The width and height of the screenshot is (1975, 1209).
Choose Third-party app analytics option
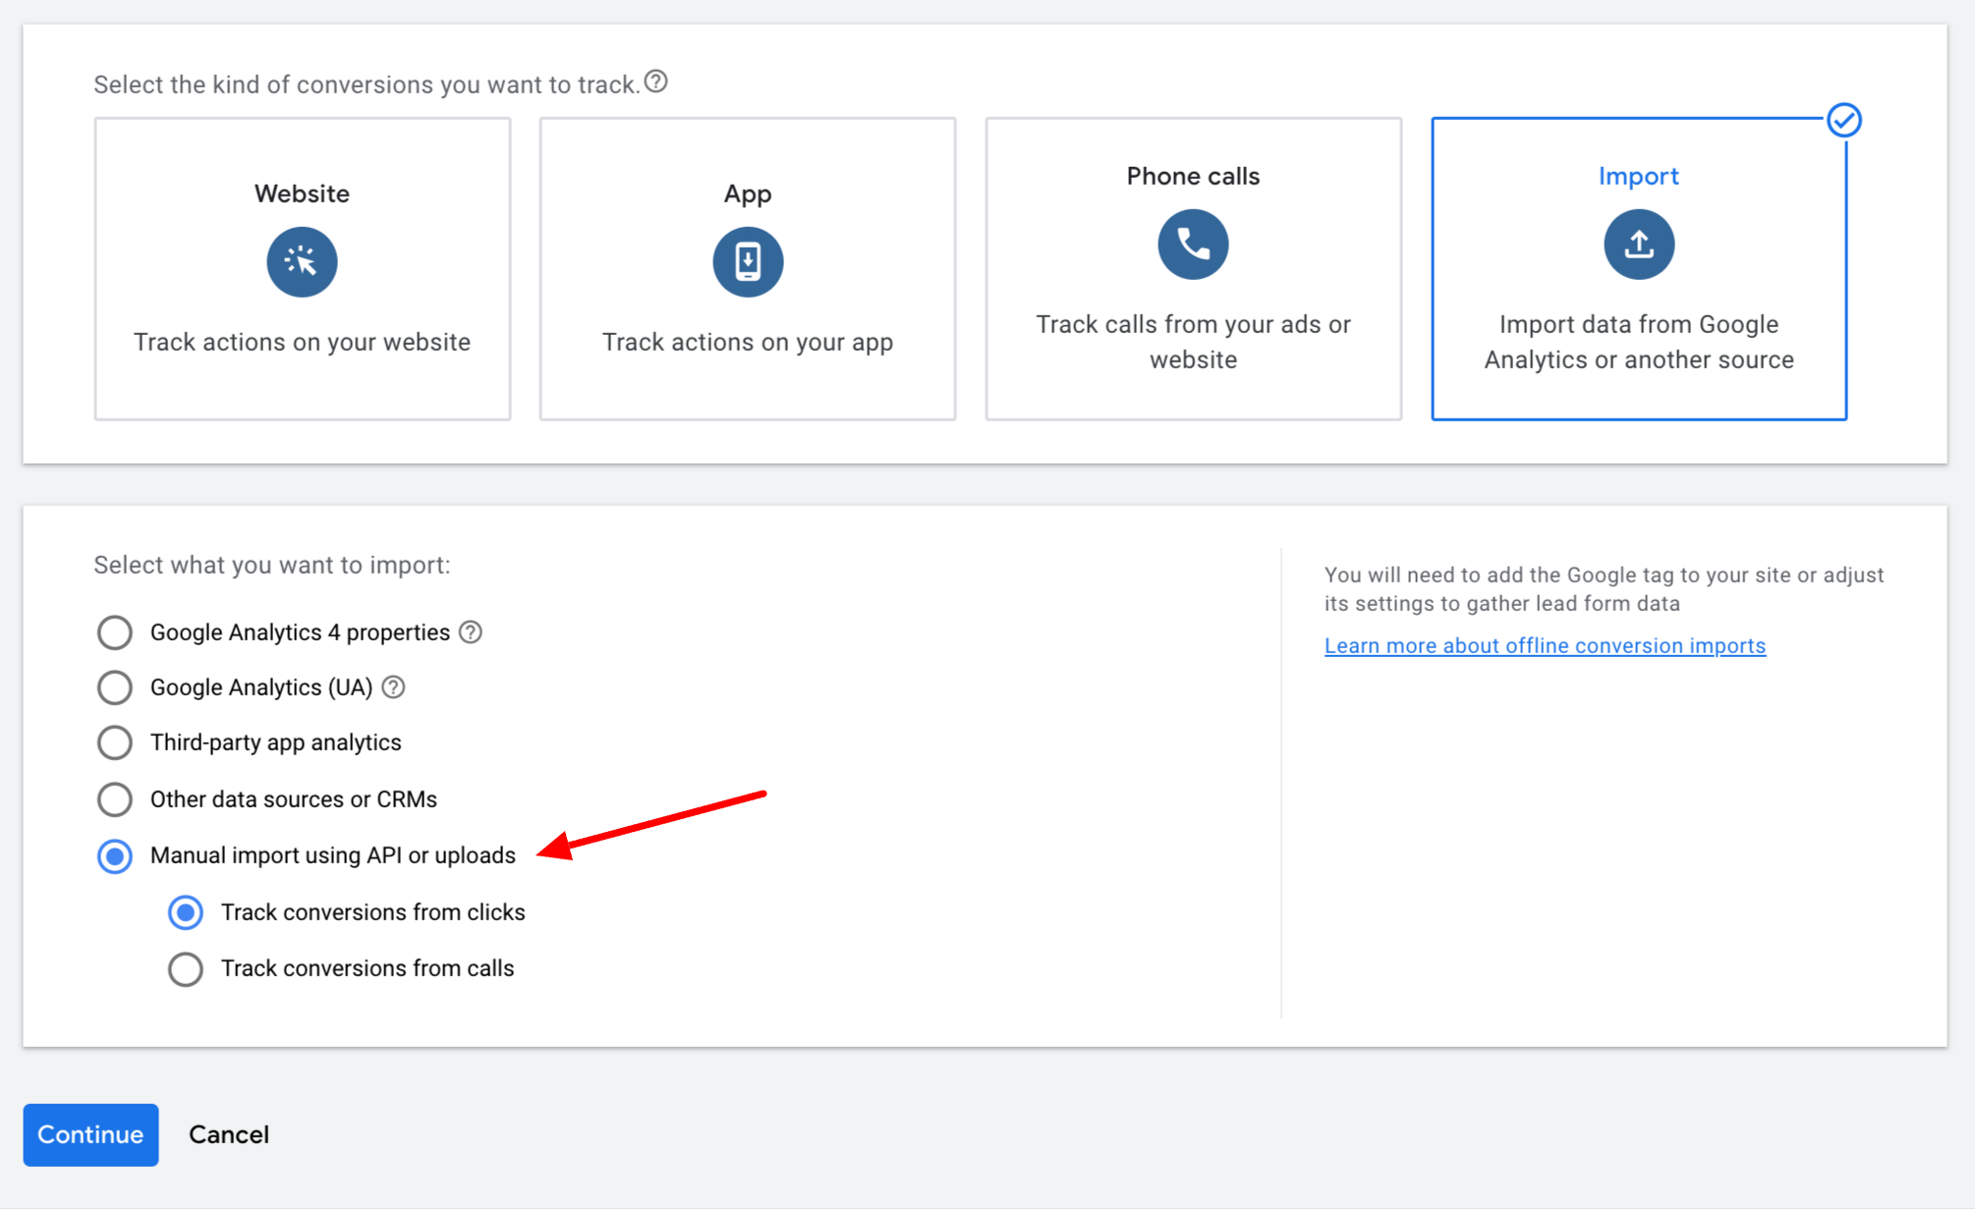click(x=115, y=742)
